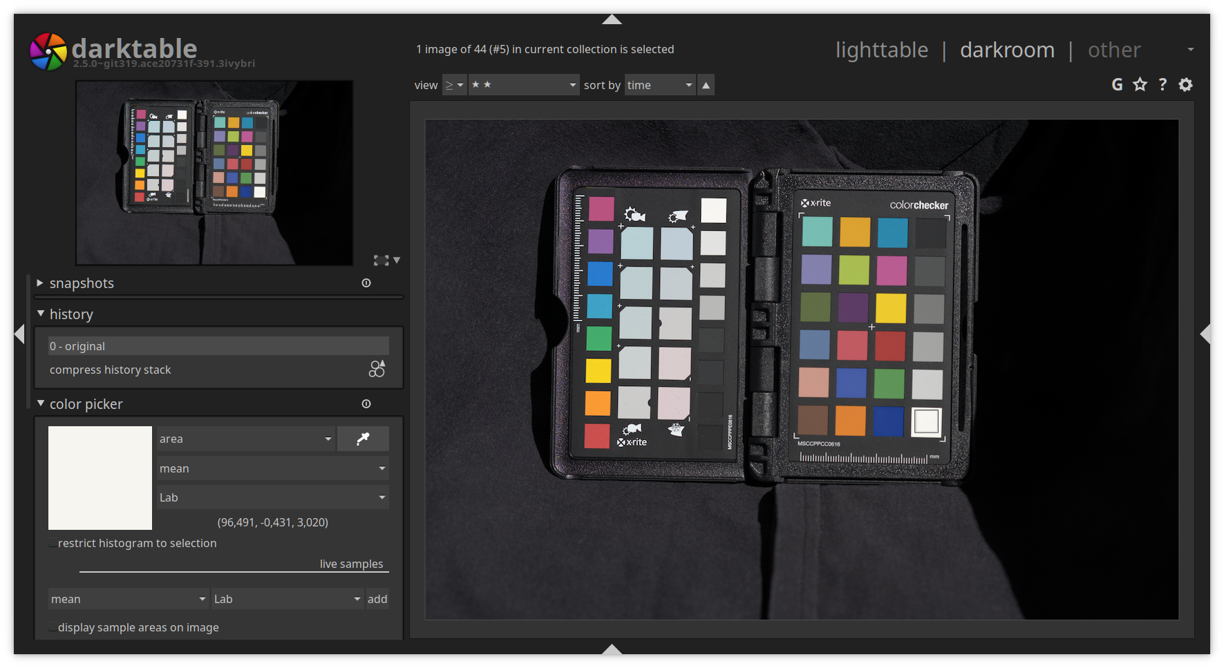Enable restrict histogram to selection
This screenshot has width=1224, height=668.
pyautogui.click(x=53, y=543)
